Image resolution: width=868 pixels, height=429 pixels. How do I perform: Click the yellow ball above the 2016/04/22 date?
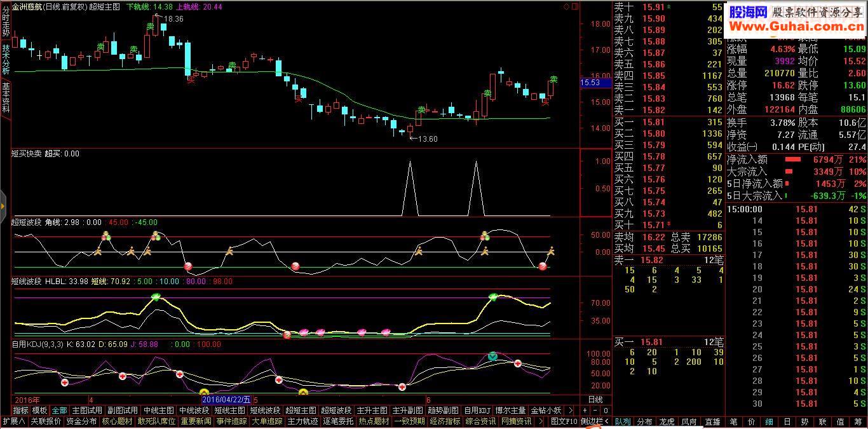(205, 393)
